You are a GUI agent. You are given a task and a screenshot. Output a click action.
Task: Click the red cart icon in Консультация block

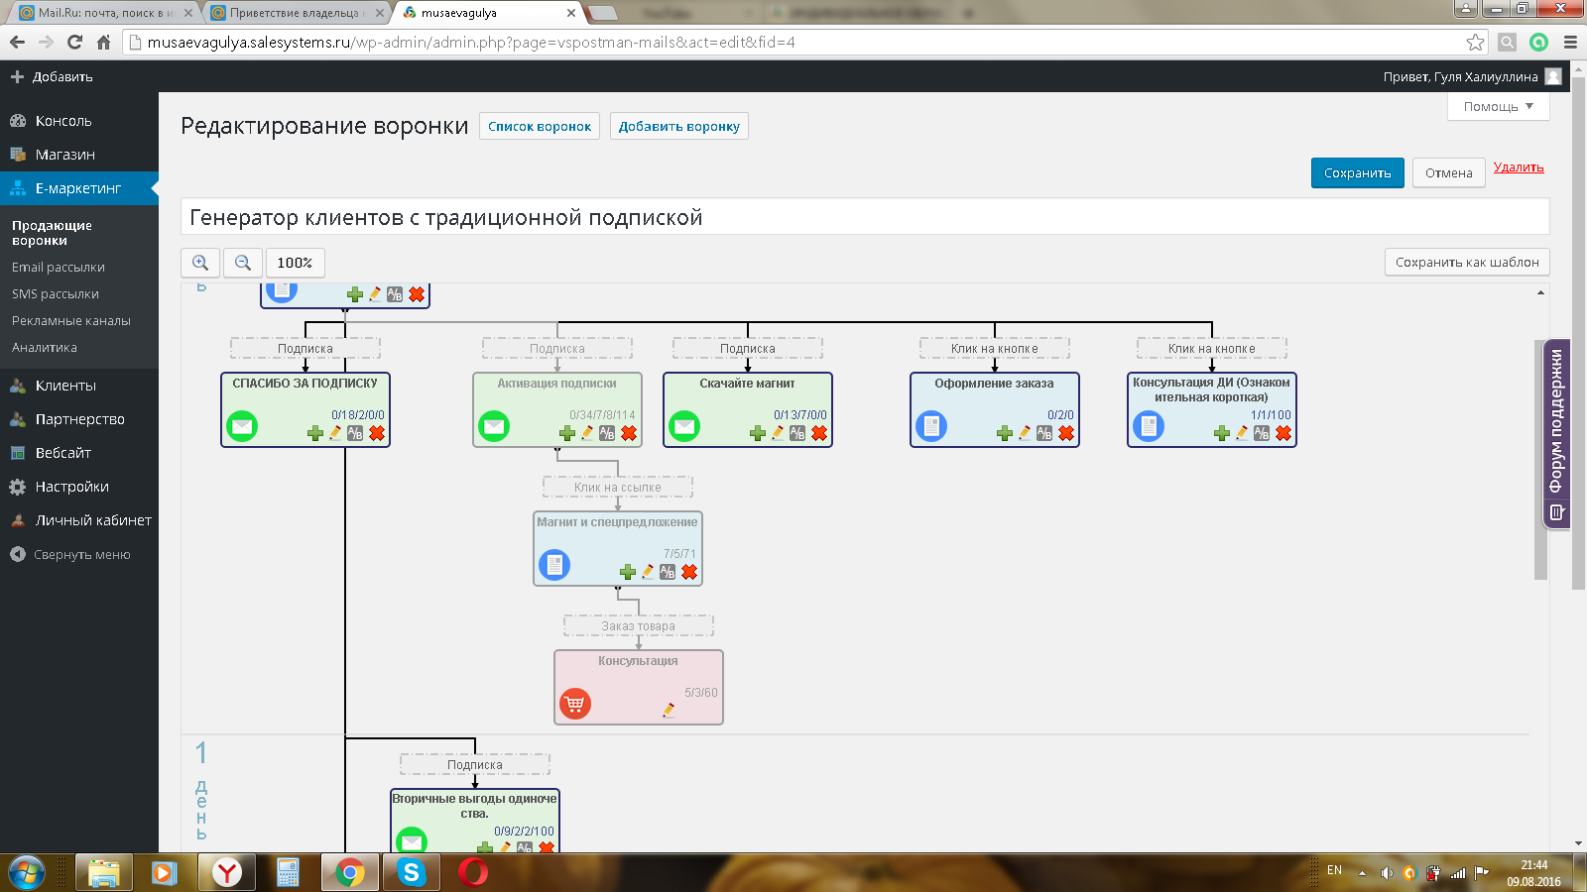click(575, 704)
